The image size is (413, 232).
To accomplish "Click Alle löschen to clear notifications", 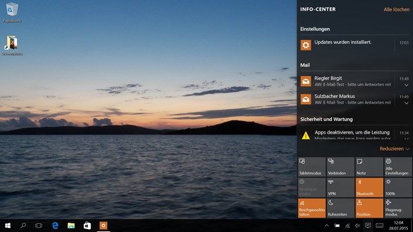I will pyautogui.click(x=397, y=9).
